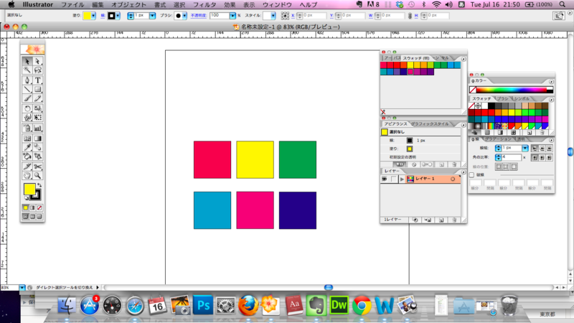
Task: Pick the Symbol Sprayer tool
Action: tap(27, 128)
